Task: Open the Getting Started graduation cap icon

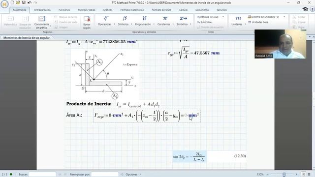Action: (305, 9)
